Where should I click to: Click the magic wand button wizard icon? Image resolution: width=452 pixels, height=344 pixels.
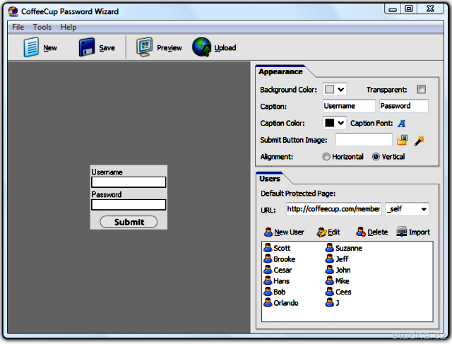419,140
